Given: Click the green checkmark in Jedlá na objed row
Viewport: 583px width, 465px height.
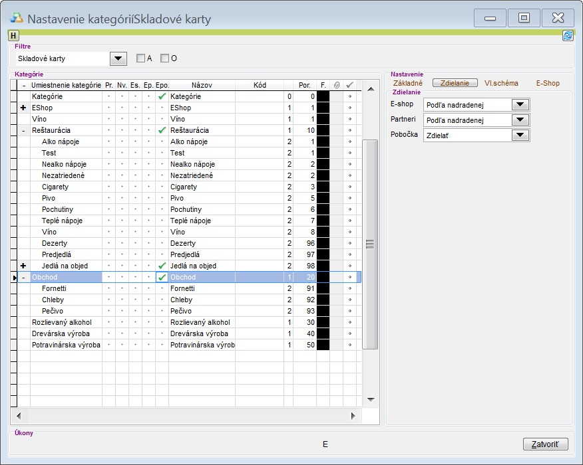Looking at the screenshot, I should pos(162,266).
